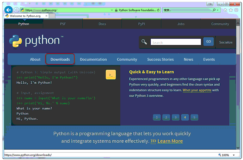
Task: Click the Quick & Easy to Learn heading
Action: [151, 72]
